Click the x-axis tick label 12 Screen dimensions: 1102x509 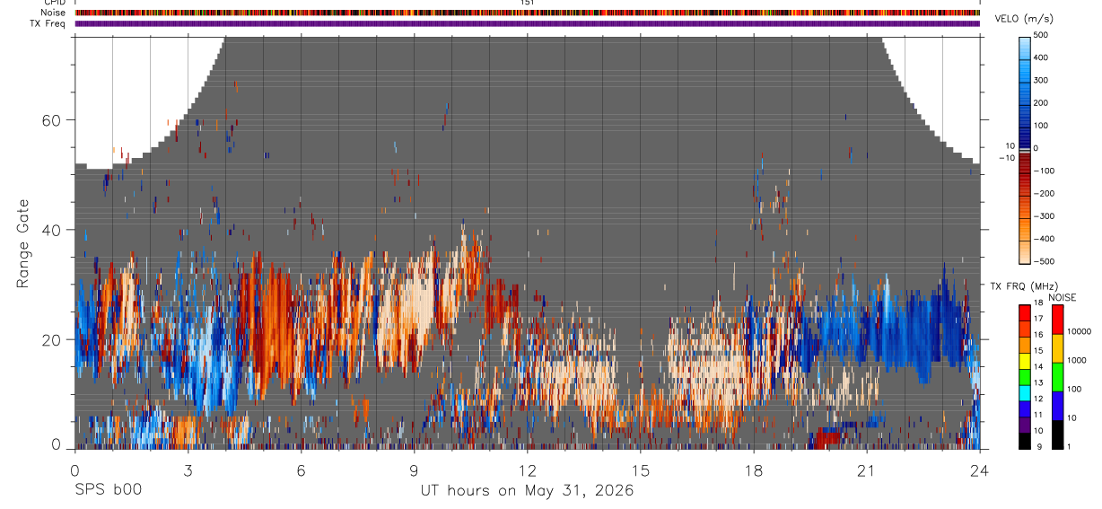point(527,470)
